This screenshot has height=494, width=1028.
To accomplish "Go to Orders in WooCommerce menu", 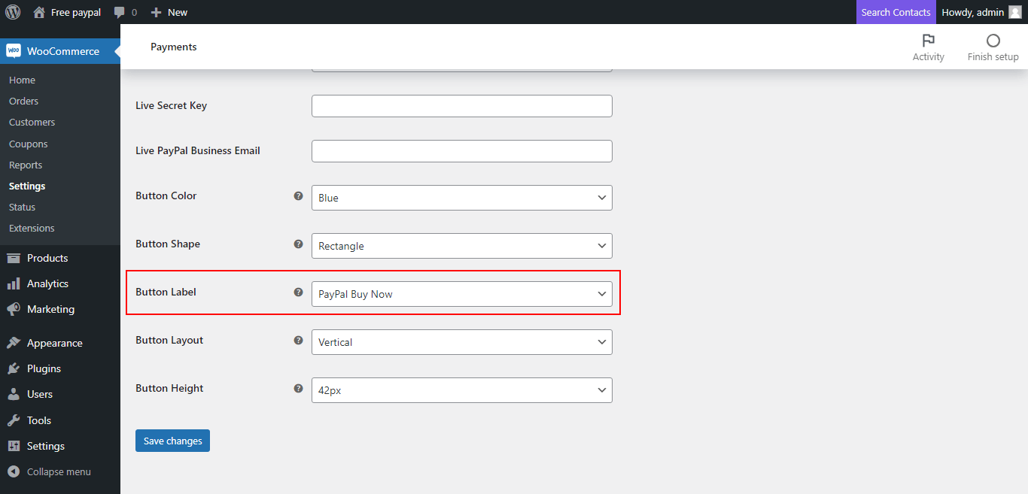I will [x=23, y=101].
